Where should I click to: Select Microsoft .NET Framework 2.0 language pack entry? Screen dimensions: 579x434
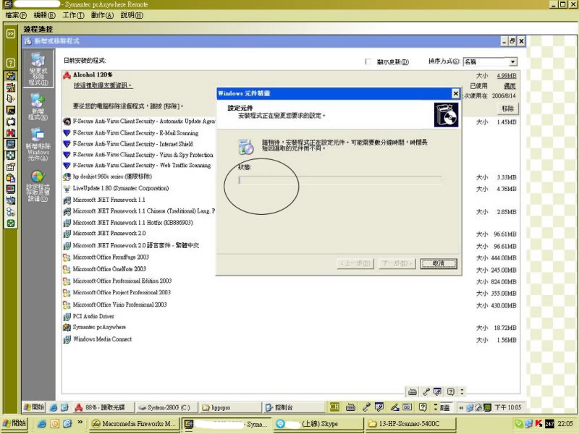click(x=131, y=245)
